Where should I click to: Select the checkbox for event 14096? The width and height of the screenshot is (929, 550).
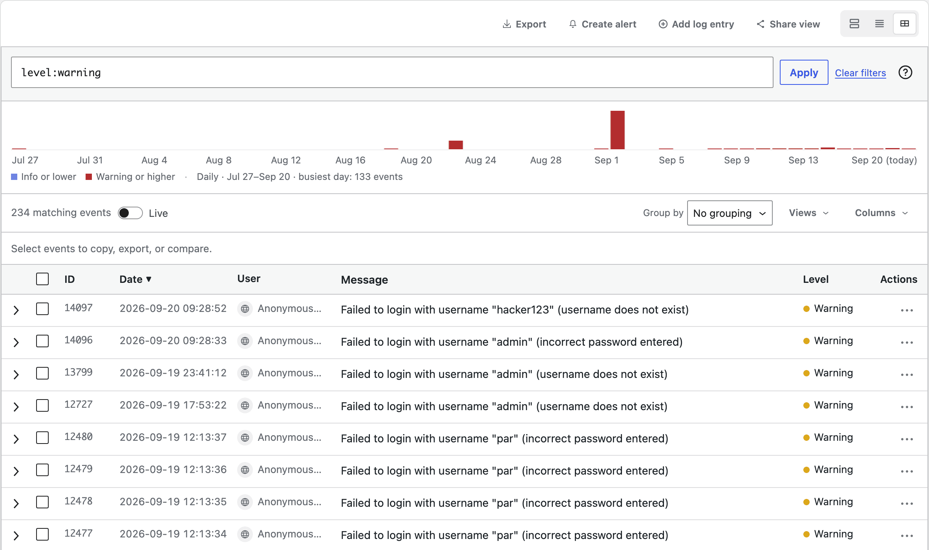tap(42, 341)
